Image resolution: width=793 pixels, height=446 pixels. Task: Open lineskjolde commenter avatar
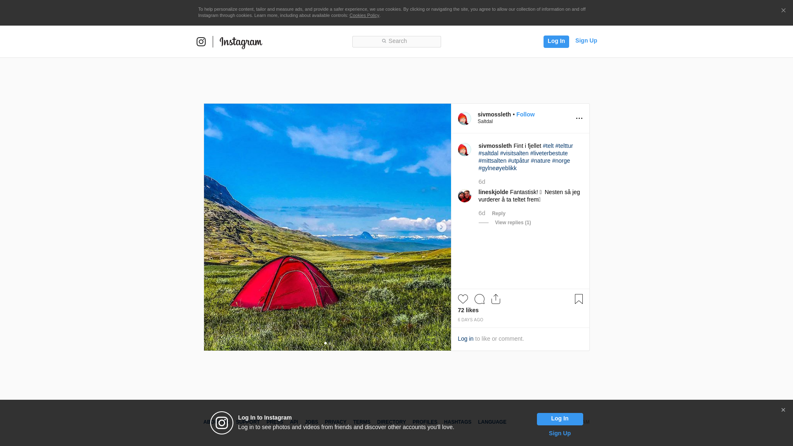pos(464,196)
